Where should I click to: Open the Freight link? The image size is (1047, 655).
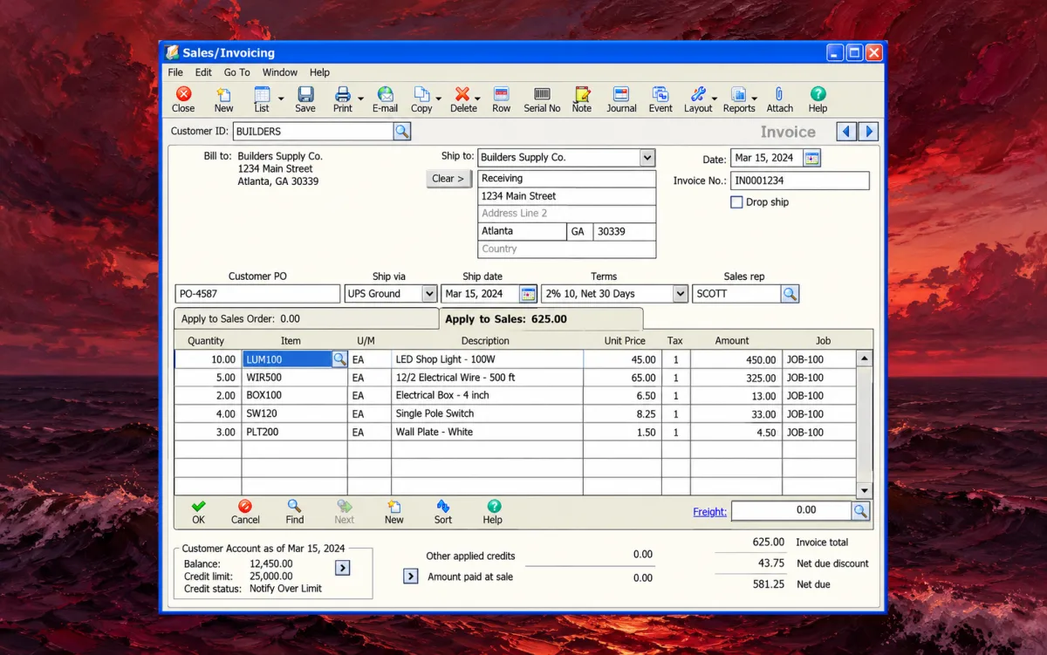click(709, 512)
